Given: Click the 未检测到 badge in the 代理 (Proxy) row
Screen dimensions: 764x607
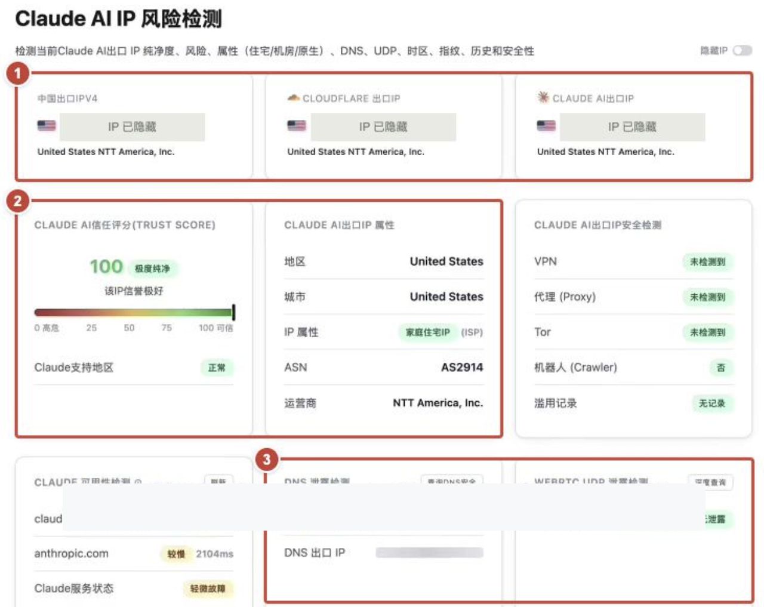Looking at the screenshot, I should coord(708,297).
